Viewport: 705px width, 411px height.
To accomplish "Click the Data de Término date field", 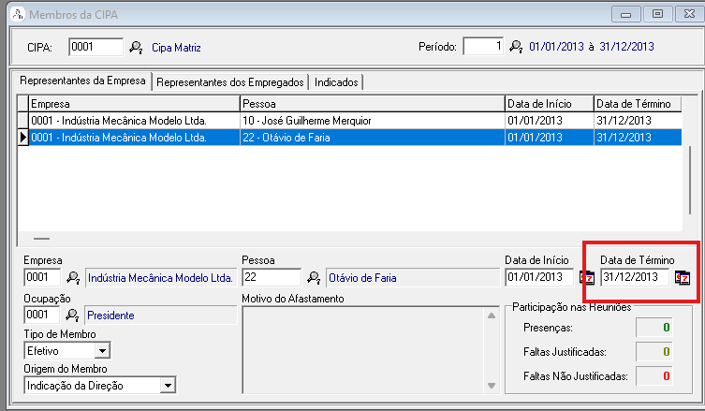I will [635, 277].
